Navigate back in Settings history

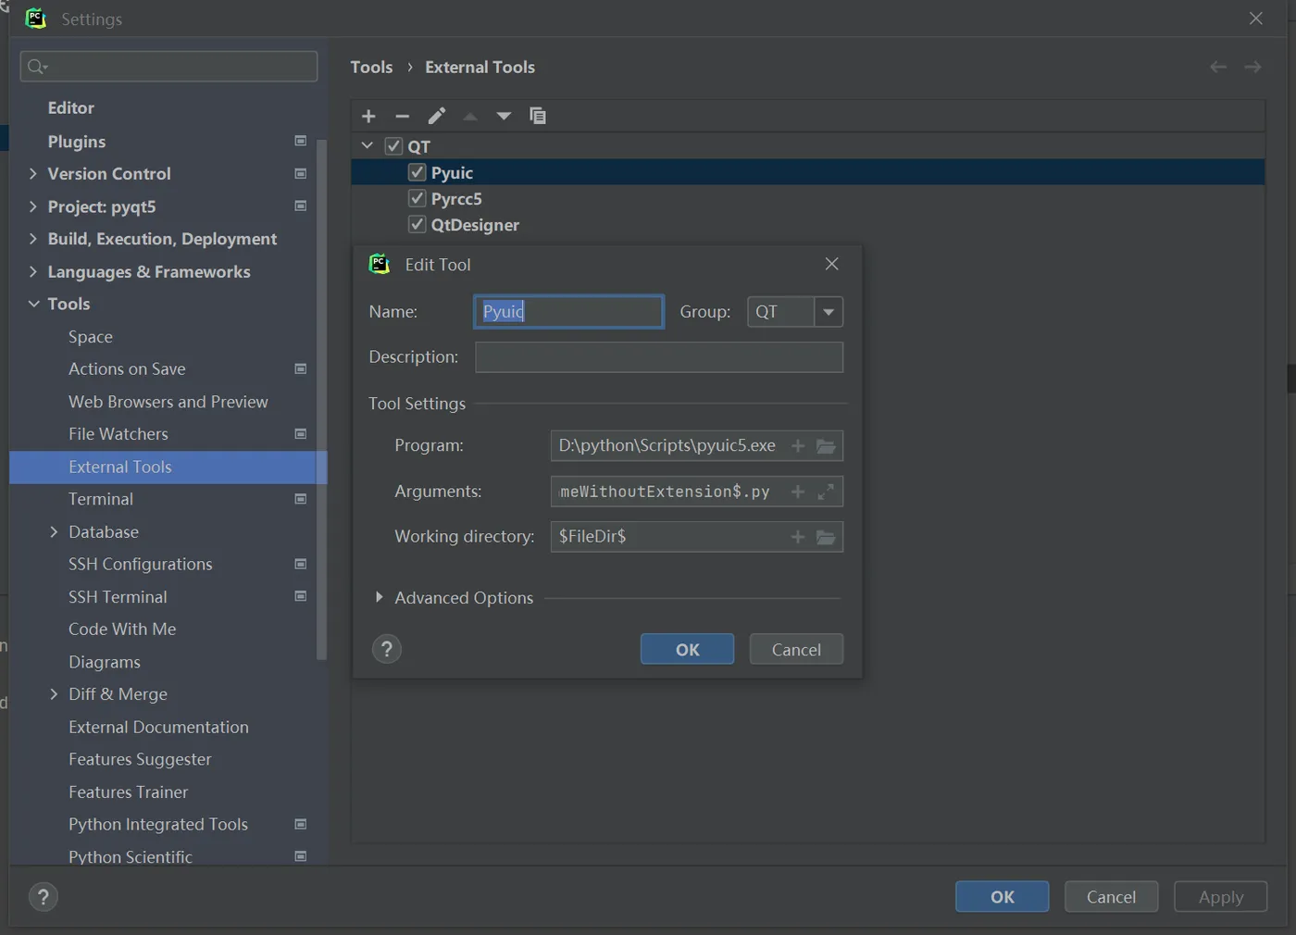[1218, 67]
